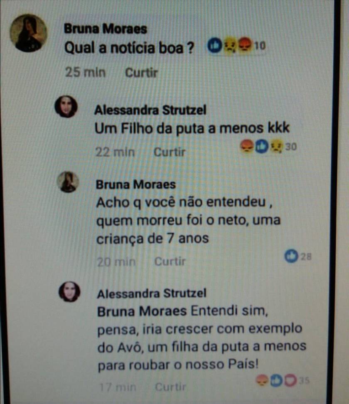The height and width of the screenshot is (404, 349).
Task: Click Curtir under the 20 min reply
Action: coord(170,262)
